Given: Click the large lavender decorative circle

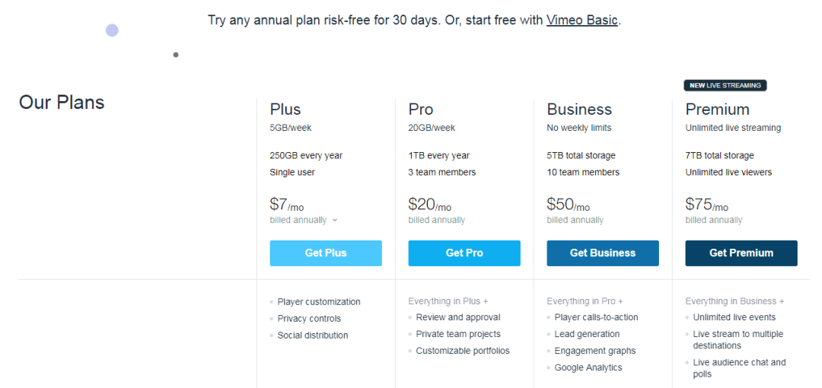Looking at the screenshot, I should click(x=112, y=30).
